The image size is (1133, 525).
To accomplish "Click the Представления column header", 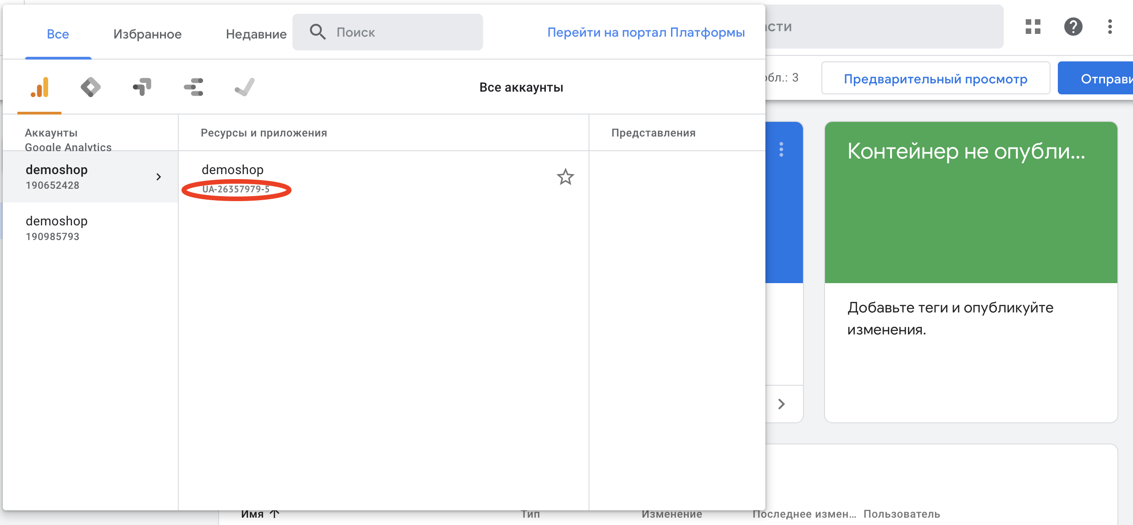I will pyautogui.click(x=654, y=133).
